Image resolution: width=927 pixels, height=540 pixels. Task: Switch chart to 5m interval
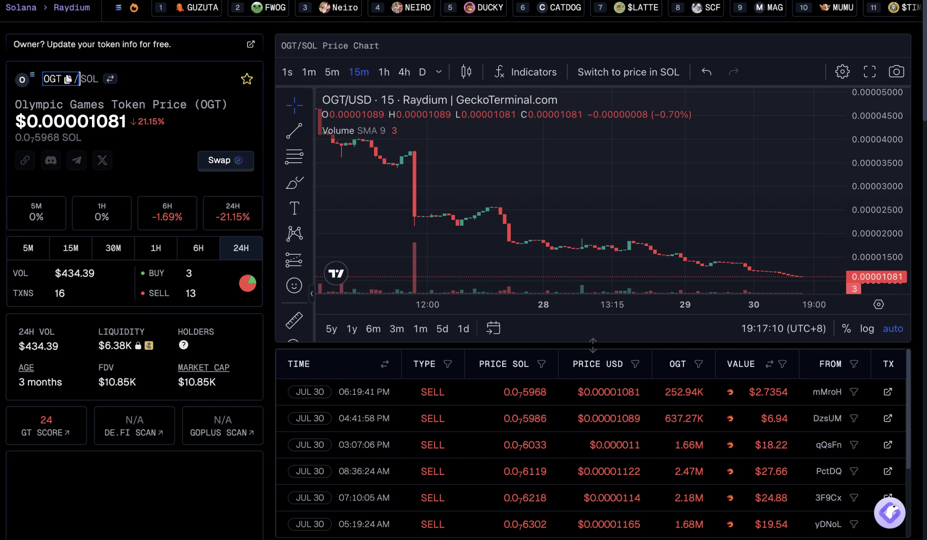[332, 72]
